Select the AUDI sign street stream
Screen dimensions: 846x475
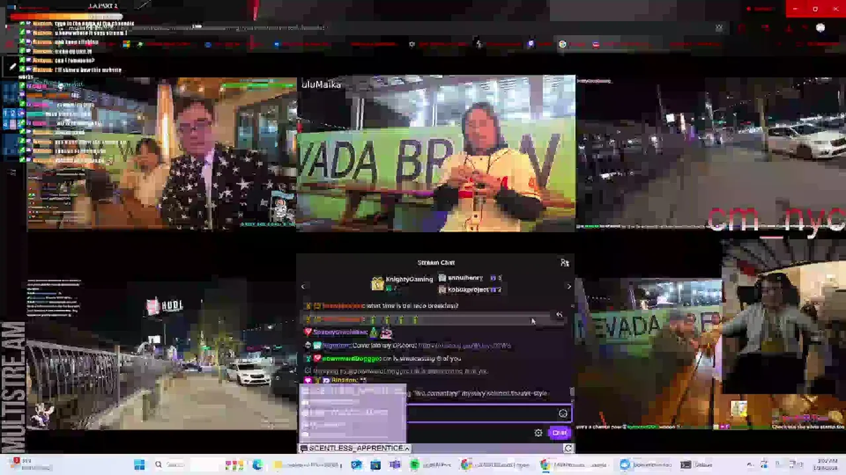[x=162, y=353]
